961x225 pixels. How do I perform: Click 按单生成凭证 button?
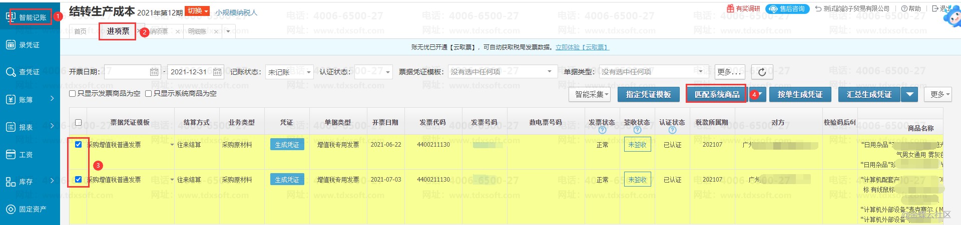point(800,94)
